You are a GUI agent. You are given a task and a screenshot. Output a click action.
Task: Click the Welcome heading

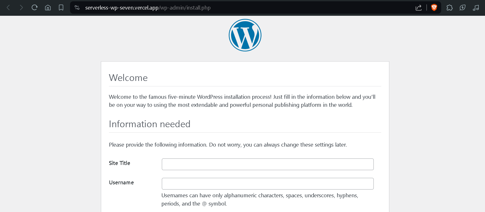(128, 78)
